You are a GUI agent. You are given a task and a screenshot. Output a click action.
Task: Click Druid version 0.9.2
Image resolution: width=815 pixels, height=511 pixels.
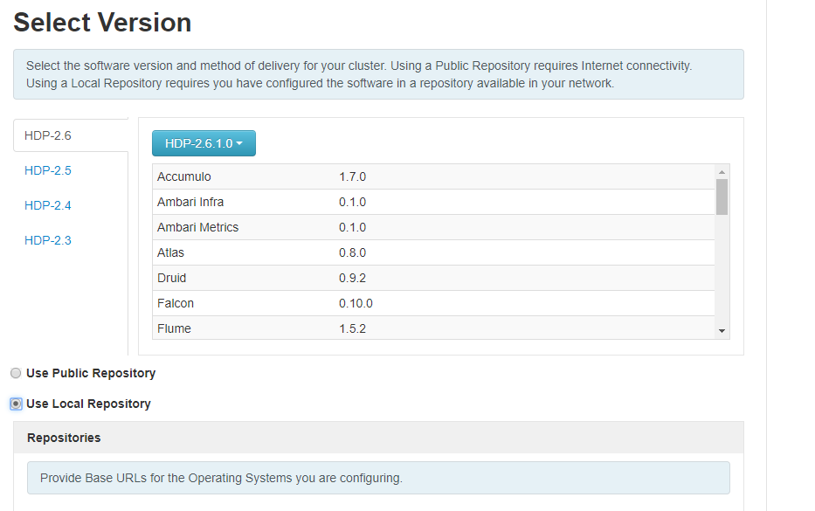coord(352,278)
